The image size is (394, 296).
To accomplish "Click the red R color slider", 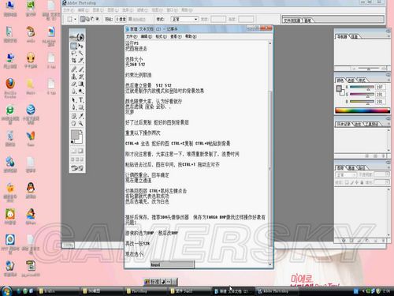I will tap(362, 87).
